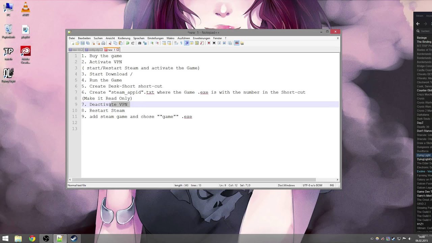Click the Steam taskbar icon
This screenshot has height=243, width=432.
pyautogui.click(x=74, y=239)
